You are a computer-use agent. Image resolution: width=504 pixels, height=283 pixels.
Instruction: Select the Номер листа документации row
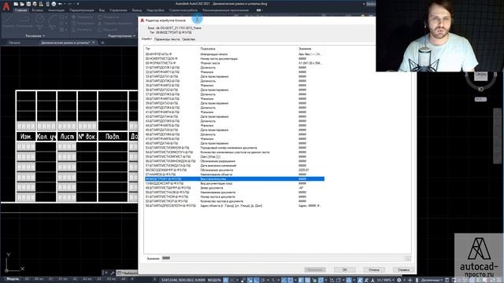(235, 59)
